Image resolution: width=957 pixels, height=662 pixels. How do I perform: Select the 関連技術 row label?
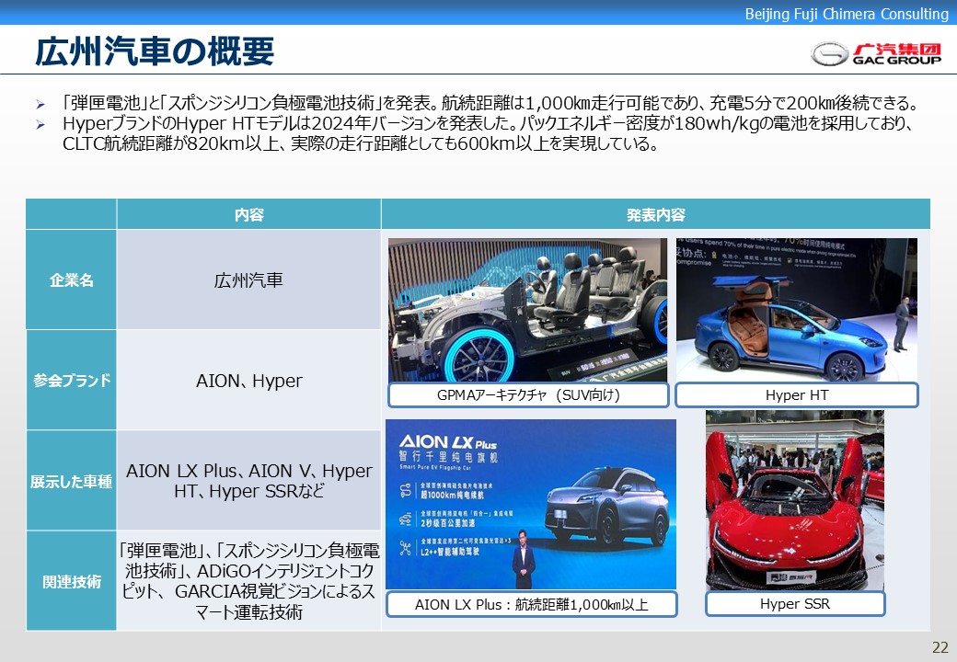pyautogui.click(x=72, y=581)
